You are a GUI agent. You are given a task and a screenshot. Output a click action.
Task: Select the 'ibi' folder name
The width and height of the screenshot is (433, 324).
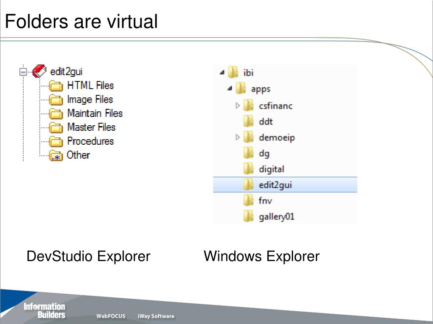click(x=248, y=73)
